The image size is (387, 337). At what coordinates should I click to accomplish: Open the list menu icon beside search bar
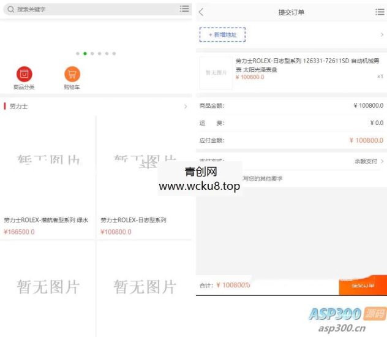pos(184,9)
